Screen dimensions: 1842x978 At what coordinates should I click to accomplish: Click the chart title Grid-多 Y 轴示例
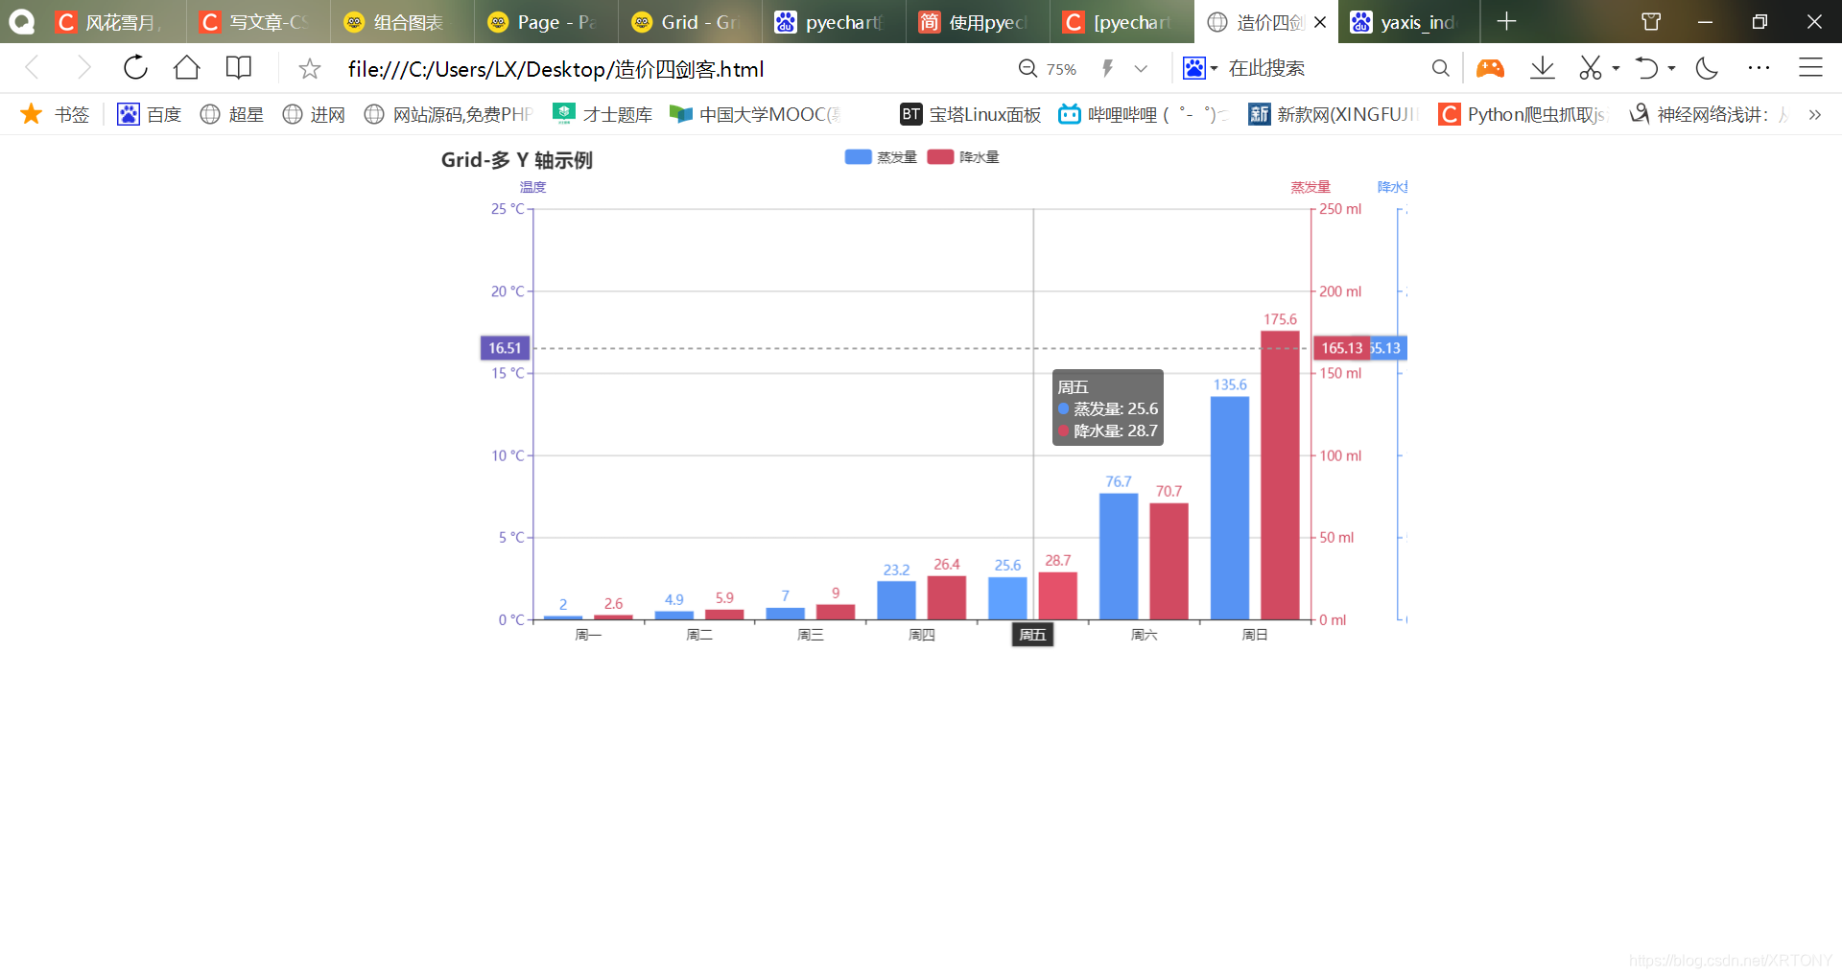tap(517, 160)
